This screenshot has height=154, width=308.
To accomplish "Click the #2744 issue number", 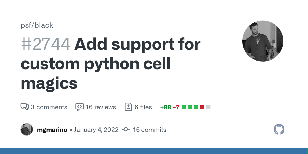I will [x=45, y=44].
